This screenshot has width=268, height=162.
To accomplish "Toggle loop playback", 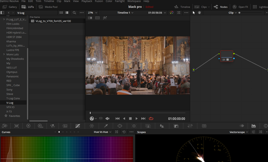I will (x=151, y=119).
